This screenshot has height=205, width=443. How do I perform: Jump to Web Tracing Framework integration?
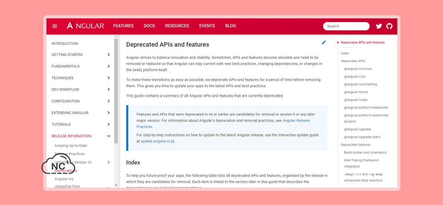click(361, 163)
